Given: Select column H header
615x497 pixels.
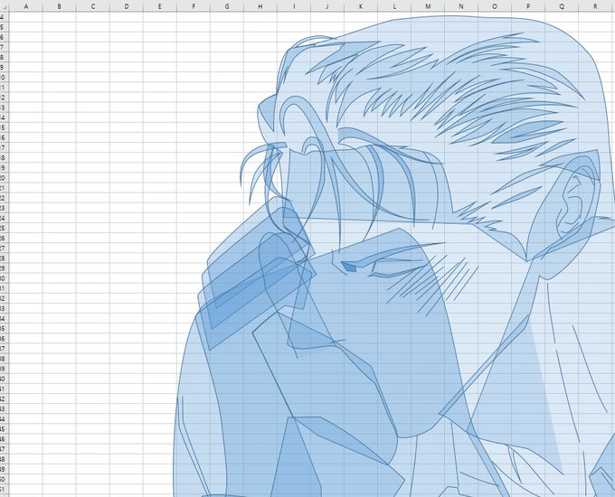Looking at the screenshot, I should [260, 6].
